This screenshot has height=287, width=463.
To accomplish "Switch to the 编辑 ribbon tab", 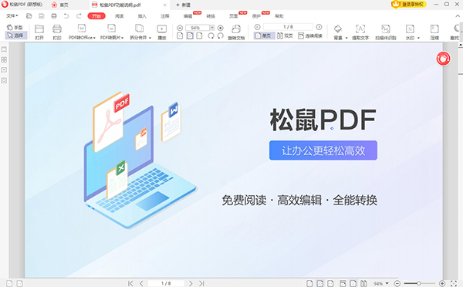I will click(188, 16).
